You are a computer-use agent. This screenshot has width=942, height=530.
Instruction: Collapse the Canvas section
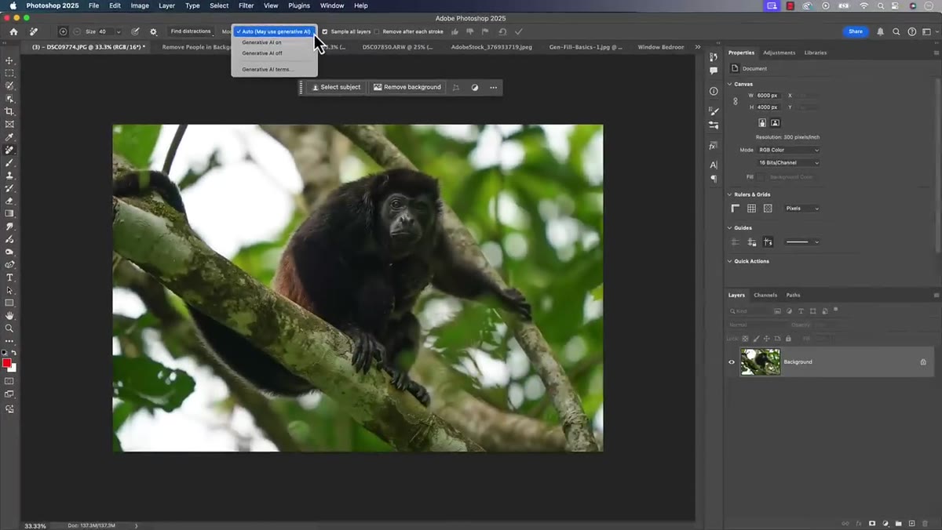tap(730, 84)
